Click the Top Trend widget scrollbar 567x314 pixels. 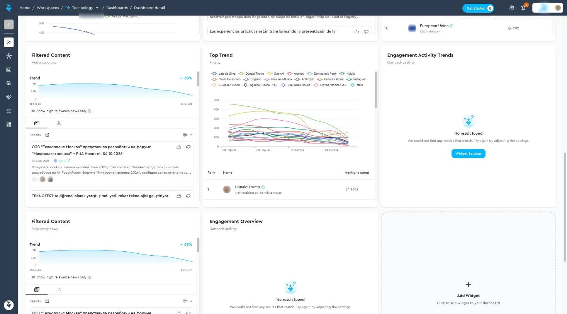(x=376, y=90)
